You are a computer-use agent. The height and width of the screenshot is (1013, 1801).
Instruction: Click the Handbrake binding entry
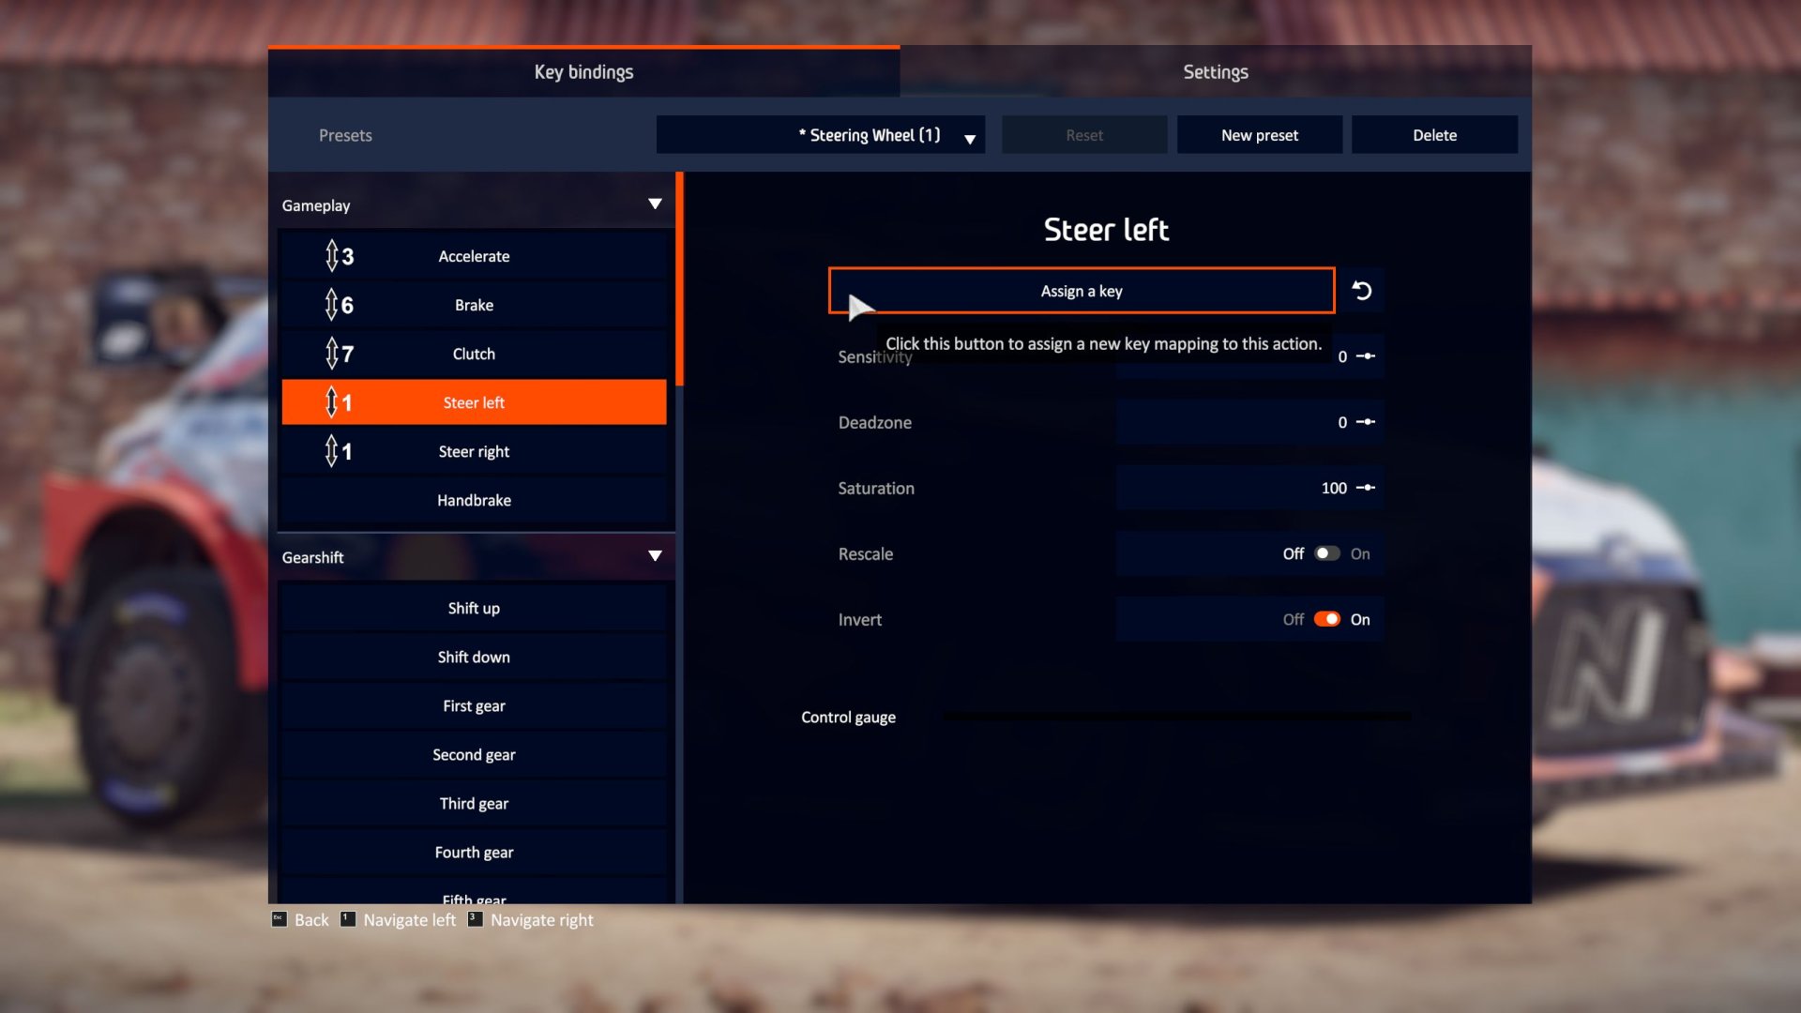474,500
